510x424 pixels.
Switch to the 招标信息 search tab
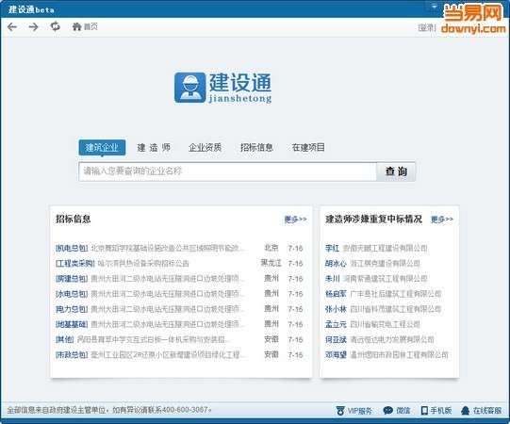pyautogui.click(x=256, y=148)
